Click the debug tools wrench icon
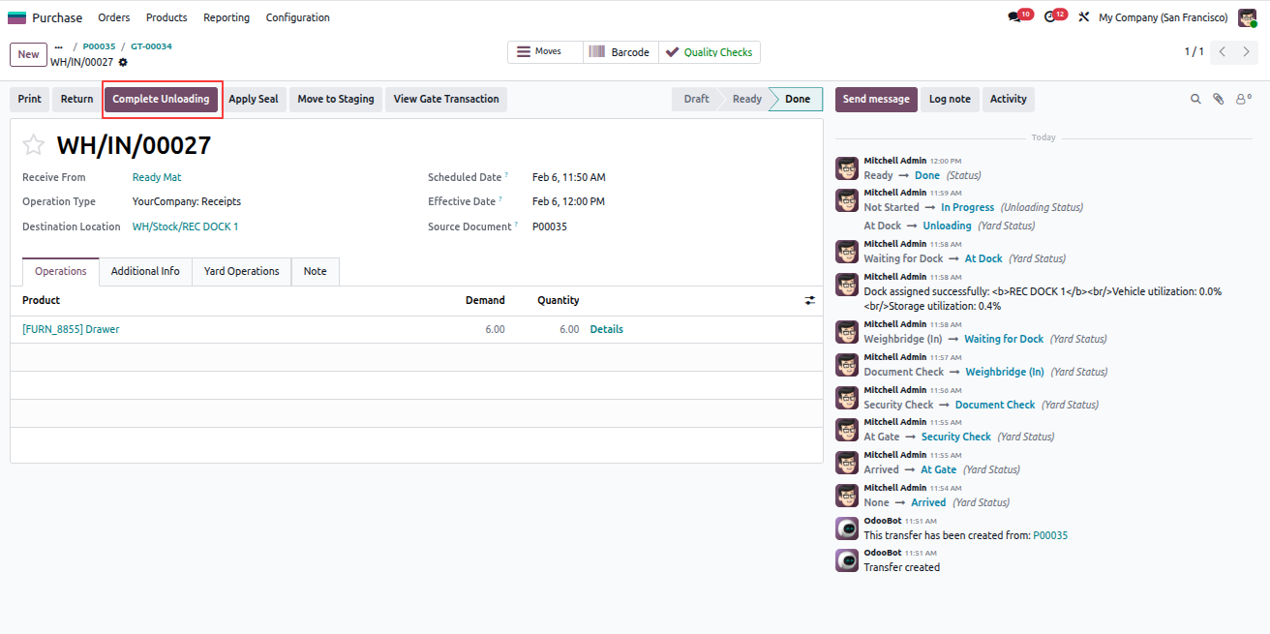 tap(1083, 17)
